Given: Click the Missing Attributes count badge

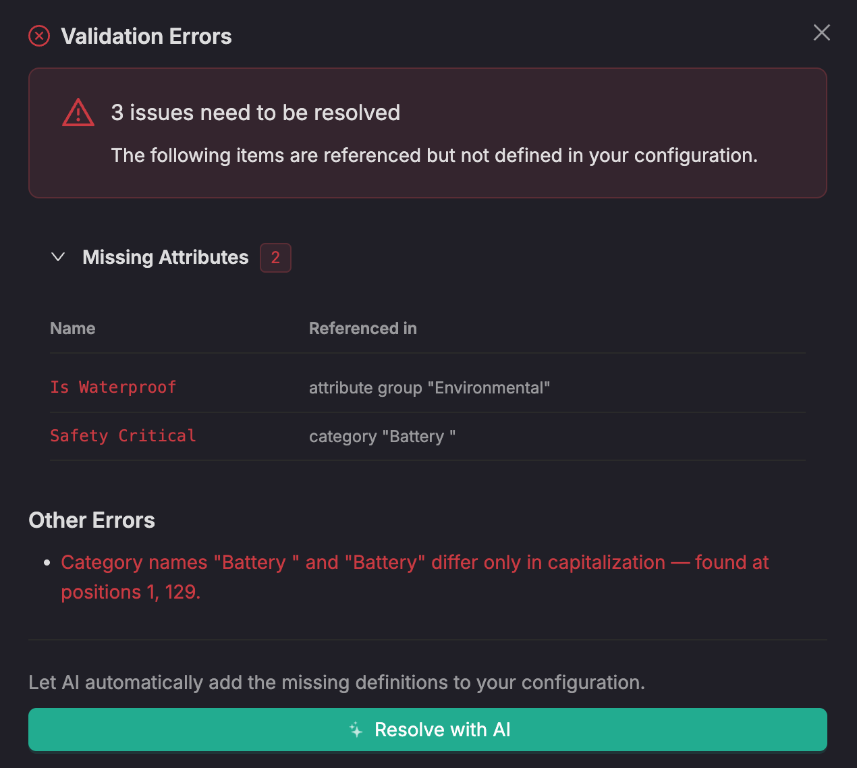Looking at the screenshot, I should click(x=275, y=257).
